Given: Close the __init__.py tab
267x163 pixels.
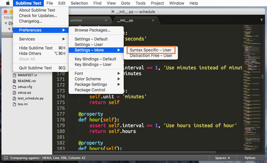Looking at the screenshot, I should (153, 20).
